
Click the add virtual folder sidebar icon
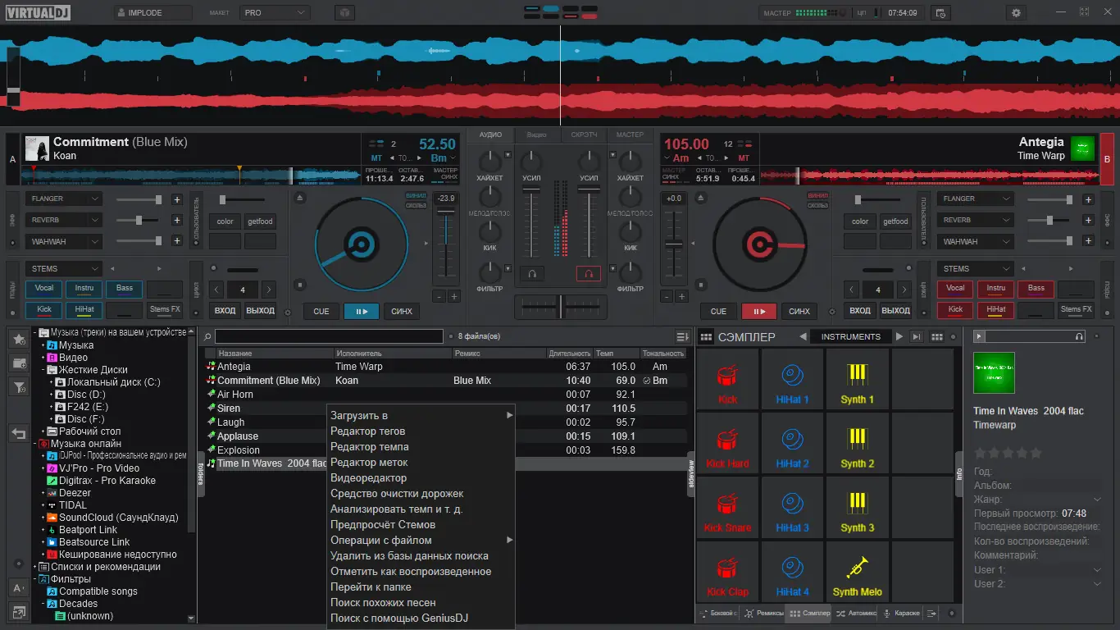pyautogui.click(x=18, y=363)
